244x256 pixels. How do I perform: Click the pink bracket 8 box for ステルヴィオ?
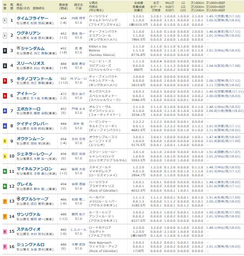coord(5,231)
